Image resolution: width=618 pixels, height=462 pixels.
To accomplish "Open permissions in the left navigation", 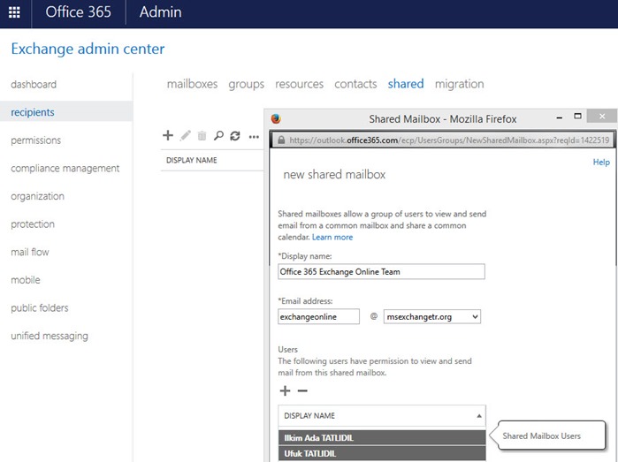I will [x=36, y=140].
